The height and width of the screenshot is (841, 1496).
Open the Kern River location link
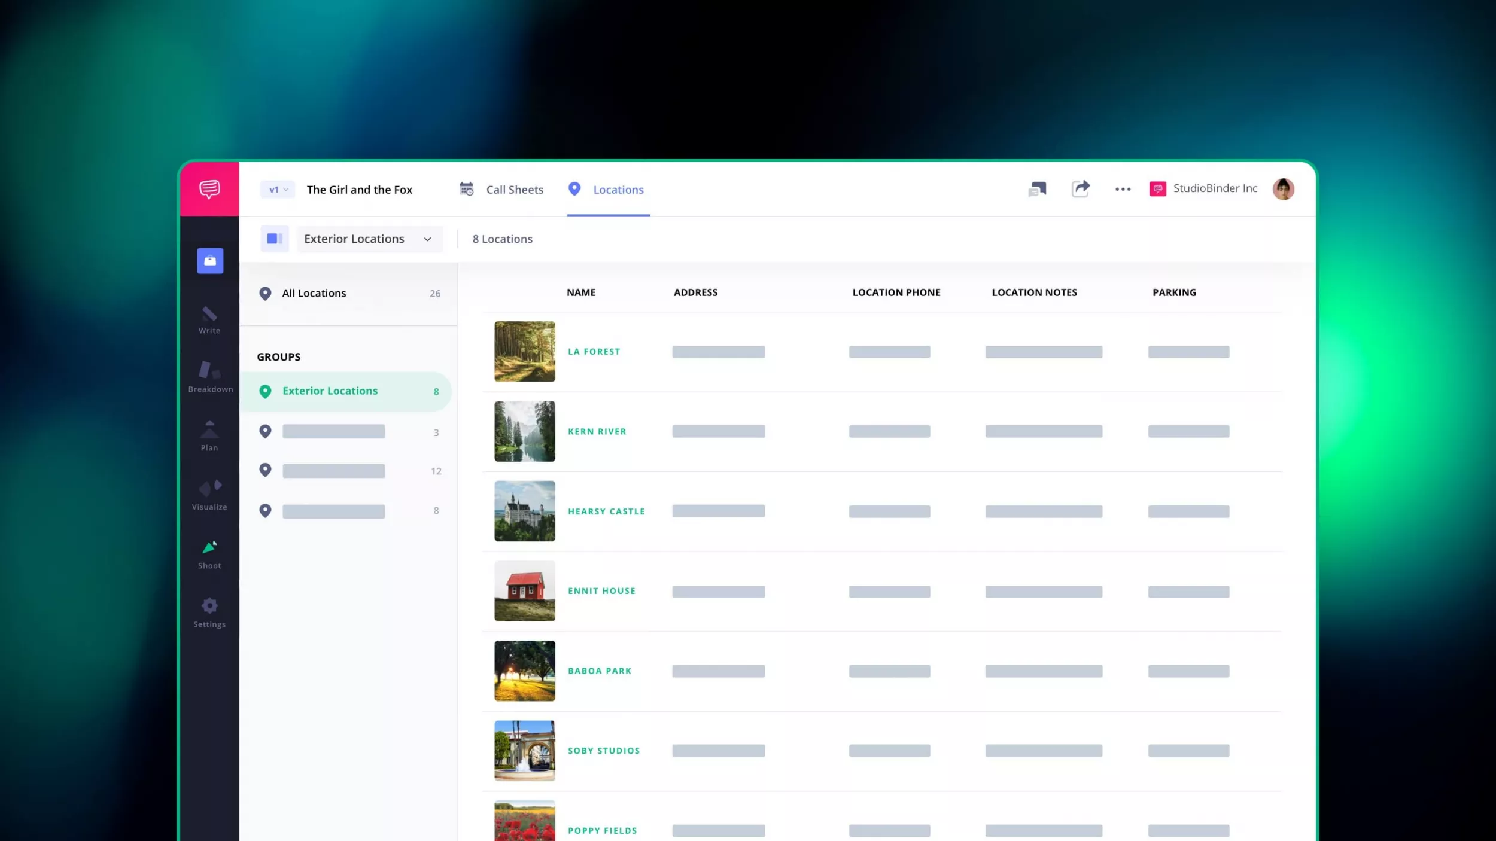pos(597,431)
